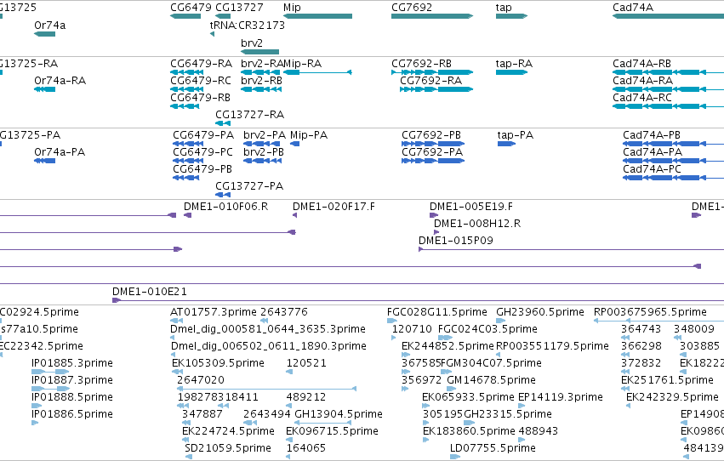The image size is (724, 461).
Task: Click the tap-RA transcript label
Action: 514,63
